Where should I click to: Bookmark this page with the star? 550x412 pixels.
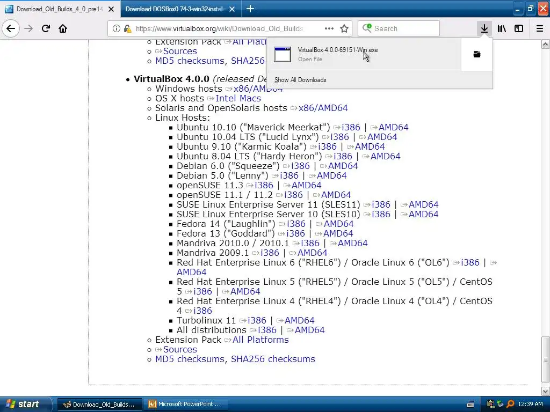[344, 28]
